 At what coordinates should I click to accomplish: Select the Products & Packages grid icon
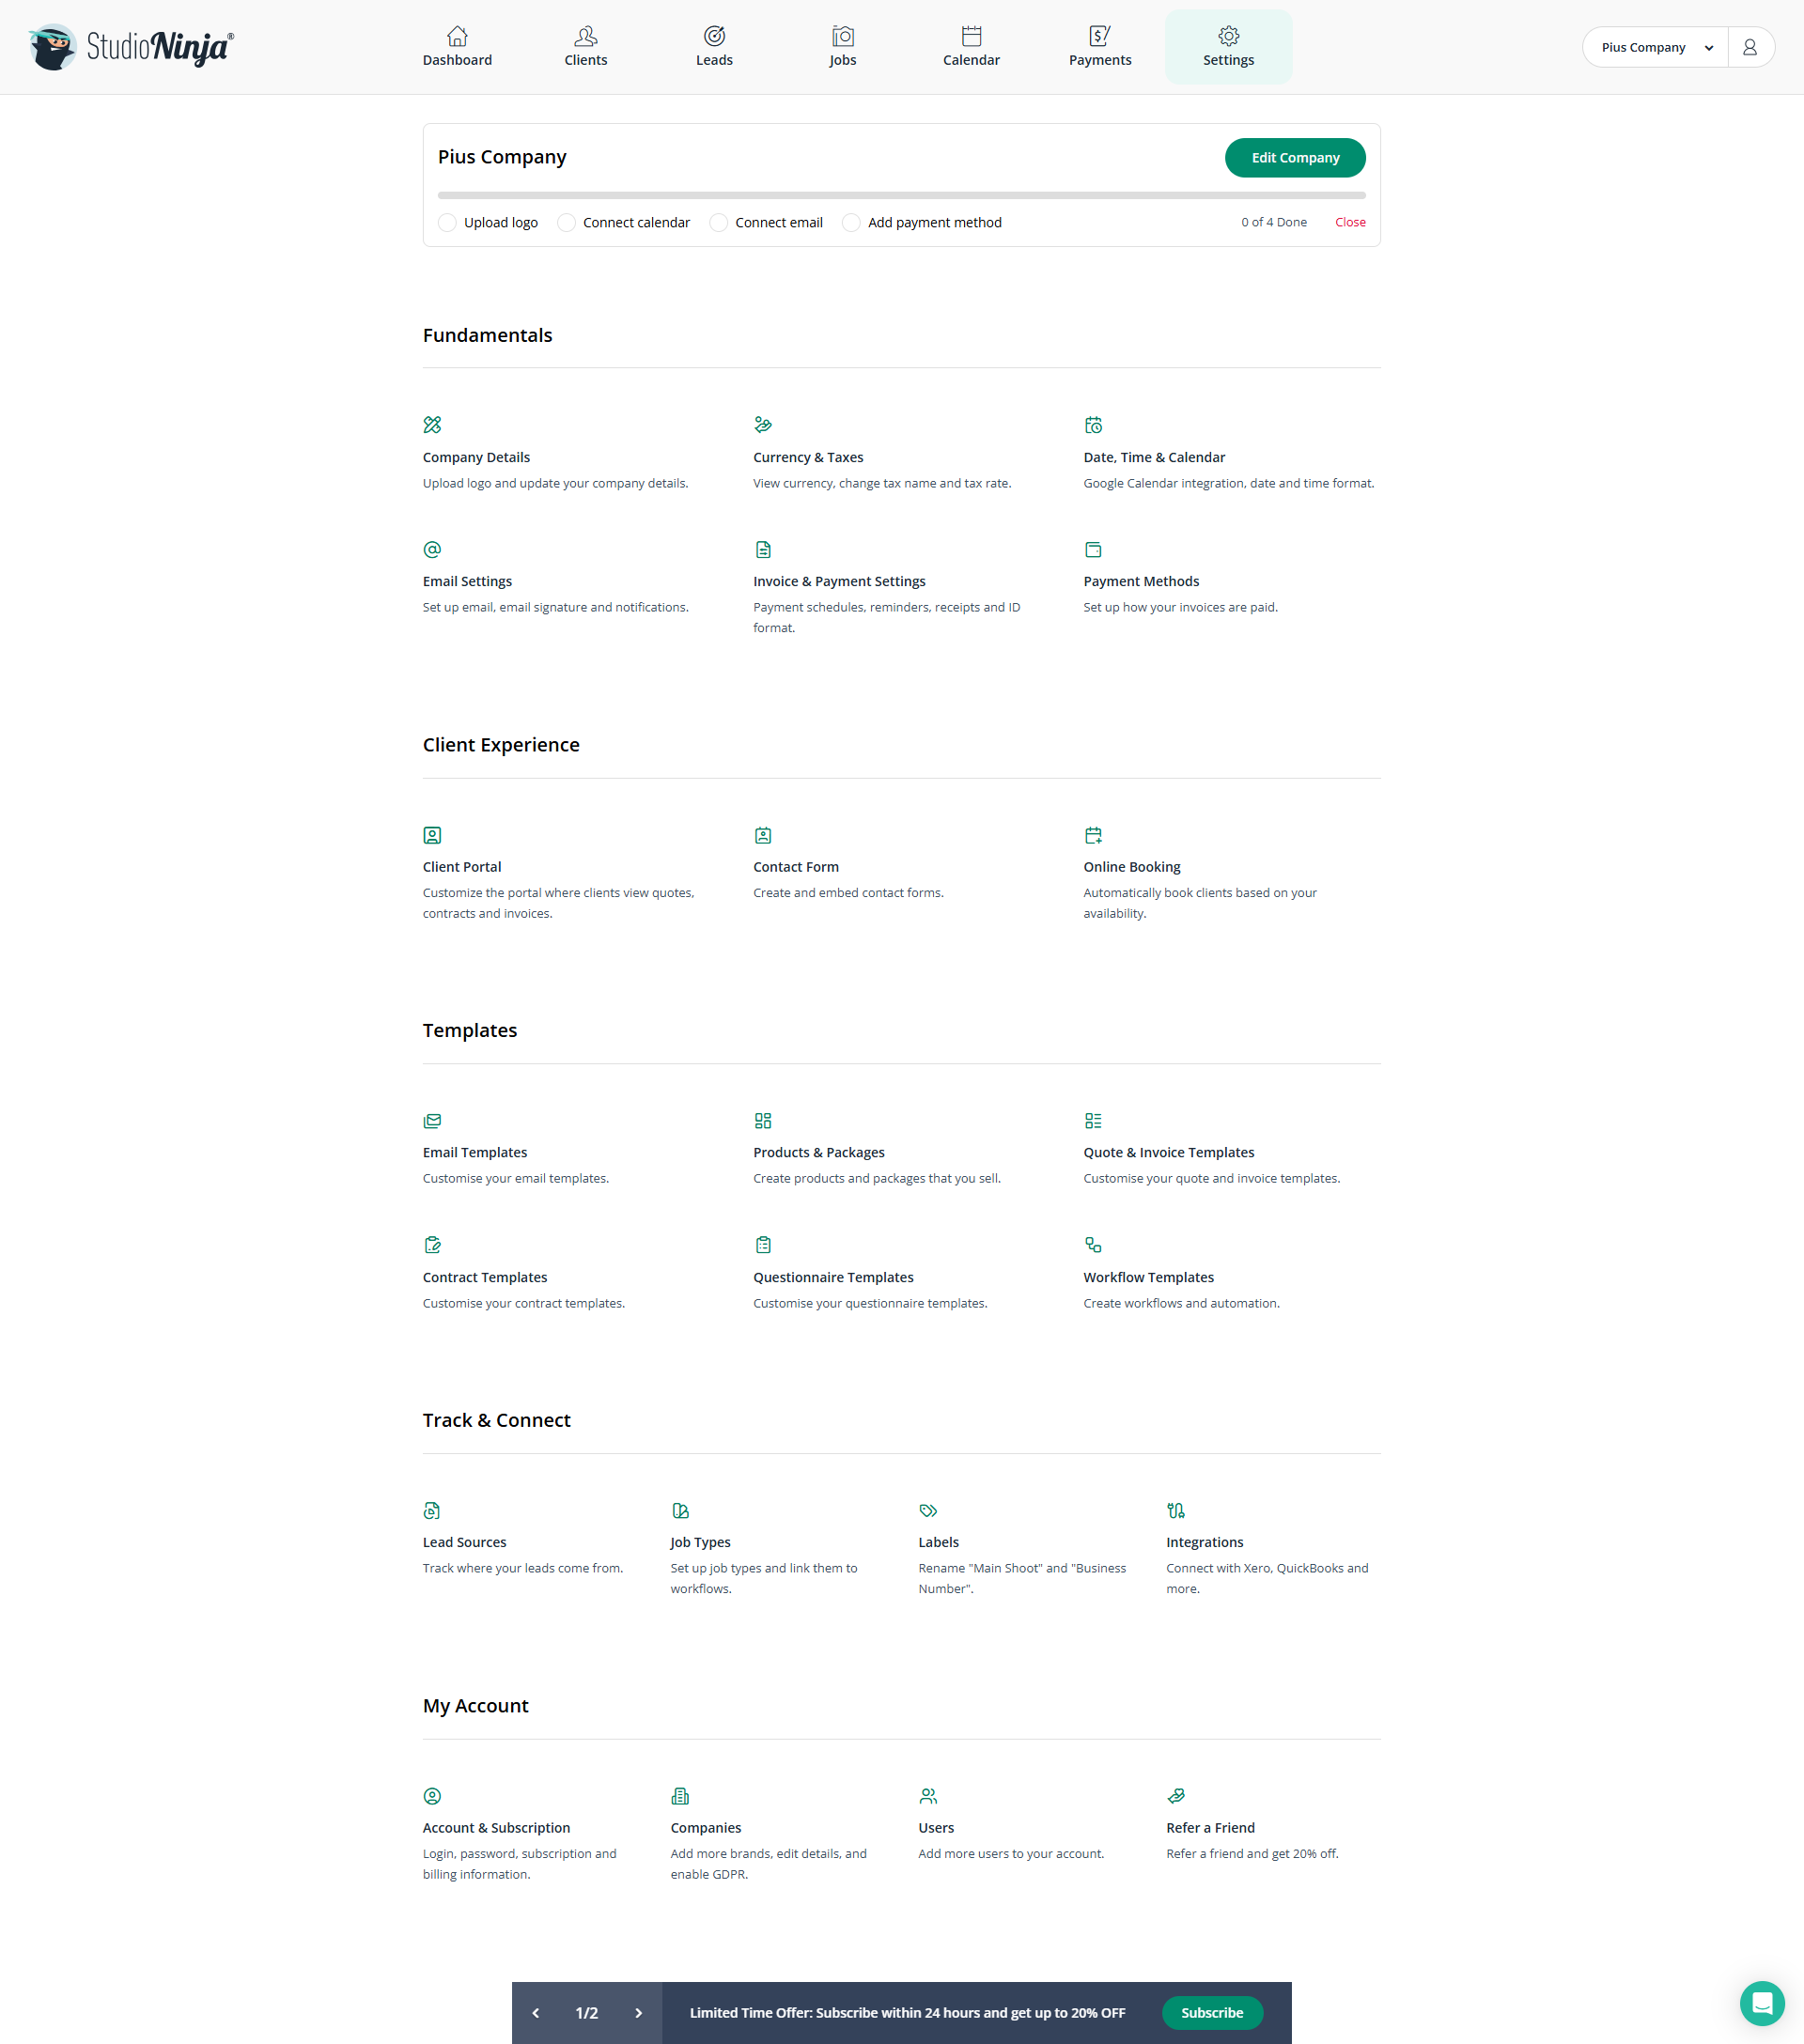click(x=763, y=1121)
